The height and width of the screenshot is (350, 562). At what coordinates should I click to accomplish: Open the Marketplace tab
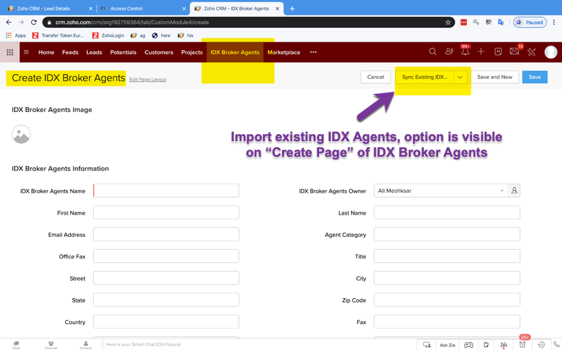(284, 52)
